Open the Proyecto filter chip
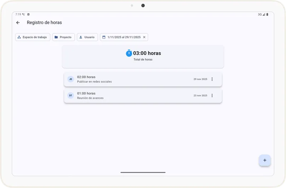The image size is (286, 188). tap(63, 37)
